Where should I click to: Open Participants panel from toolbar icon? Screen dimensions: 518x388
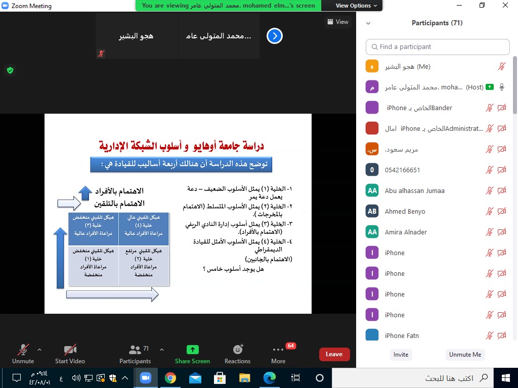[135, 350]
